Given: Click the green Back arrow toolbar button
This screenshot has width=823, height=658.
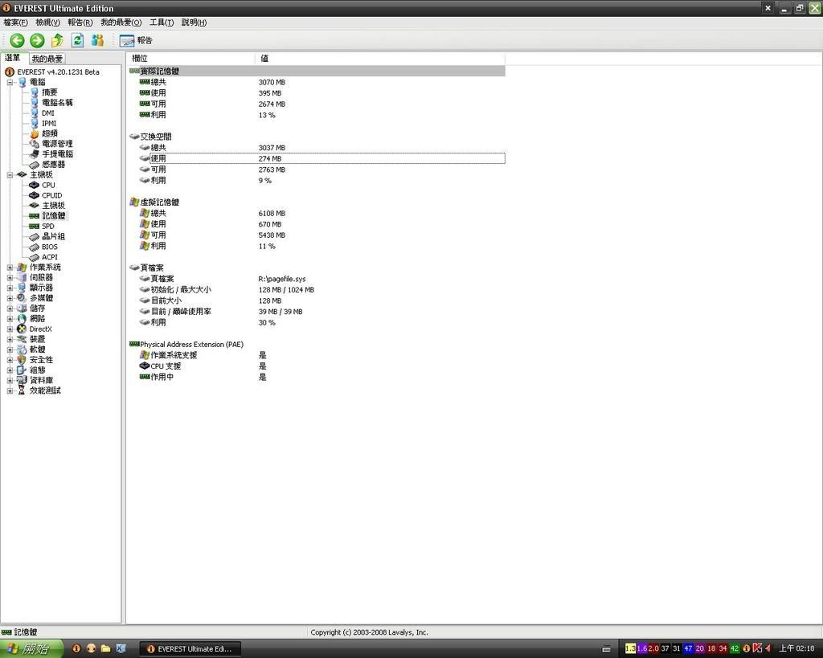Looking at the screenshot, I should click(17, 40).
